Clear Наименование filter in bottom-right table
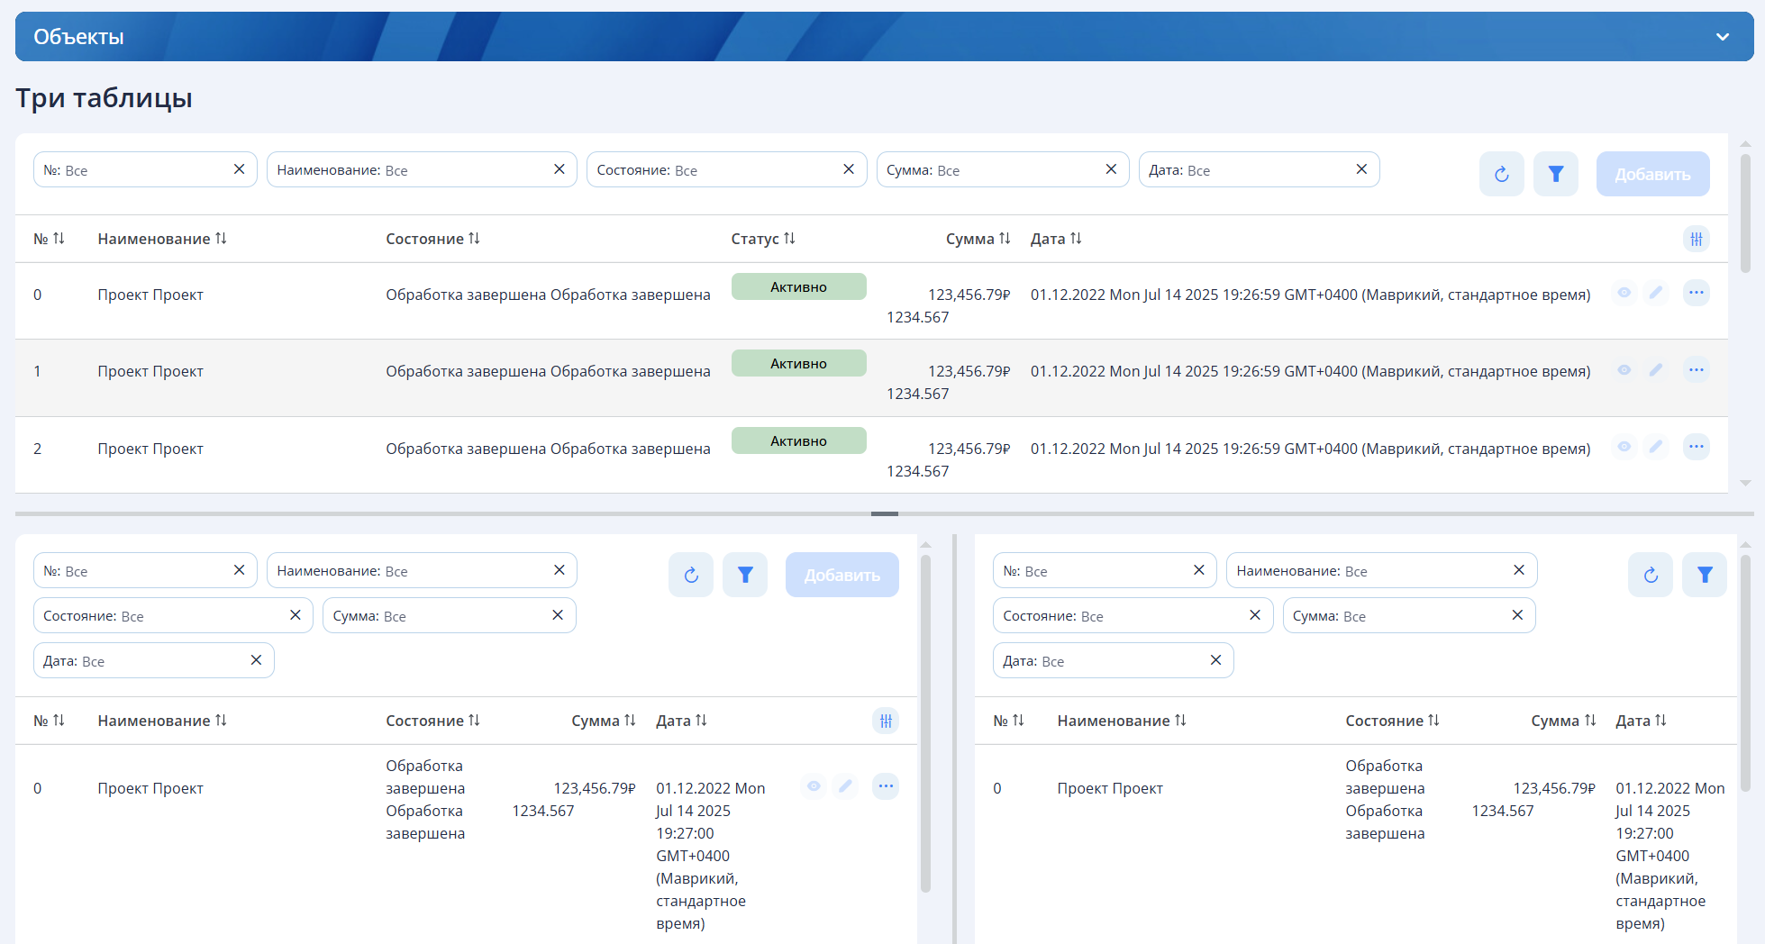The width and height of the screenshot is (1765, 944). point(1519,570)
